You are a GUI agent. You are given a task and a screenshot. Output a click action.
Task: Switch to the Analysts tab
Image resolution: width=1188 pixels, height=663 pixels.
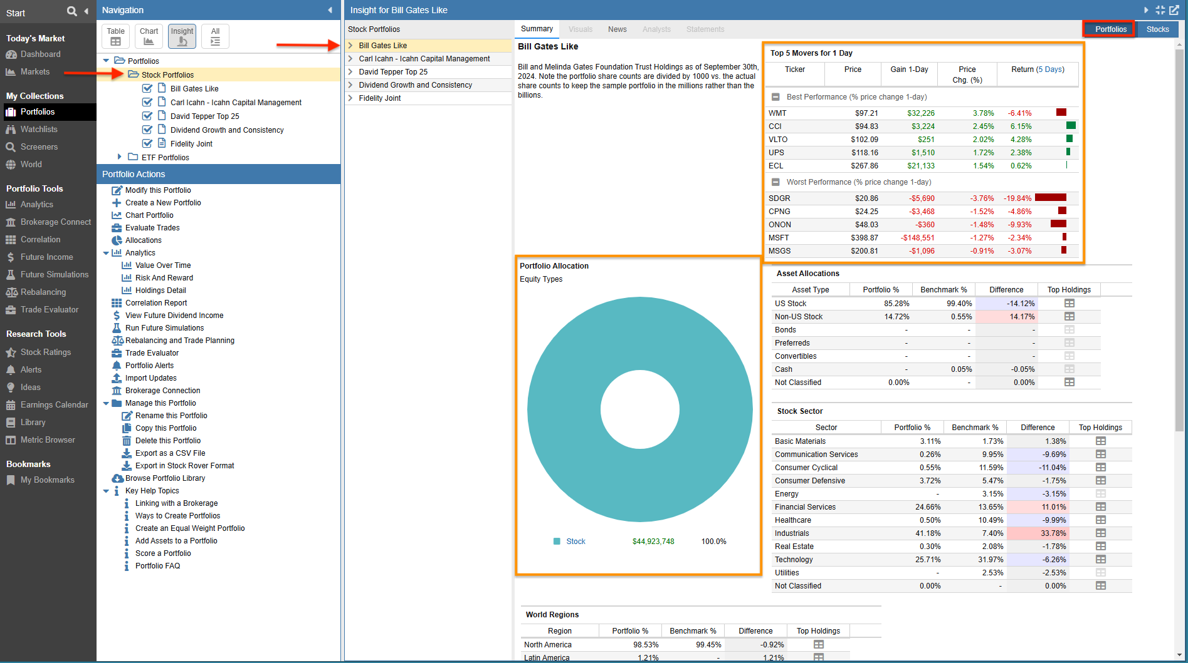(656, 29)
